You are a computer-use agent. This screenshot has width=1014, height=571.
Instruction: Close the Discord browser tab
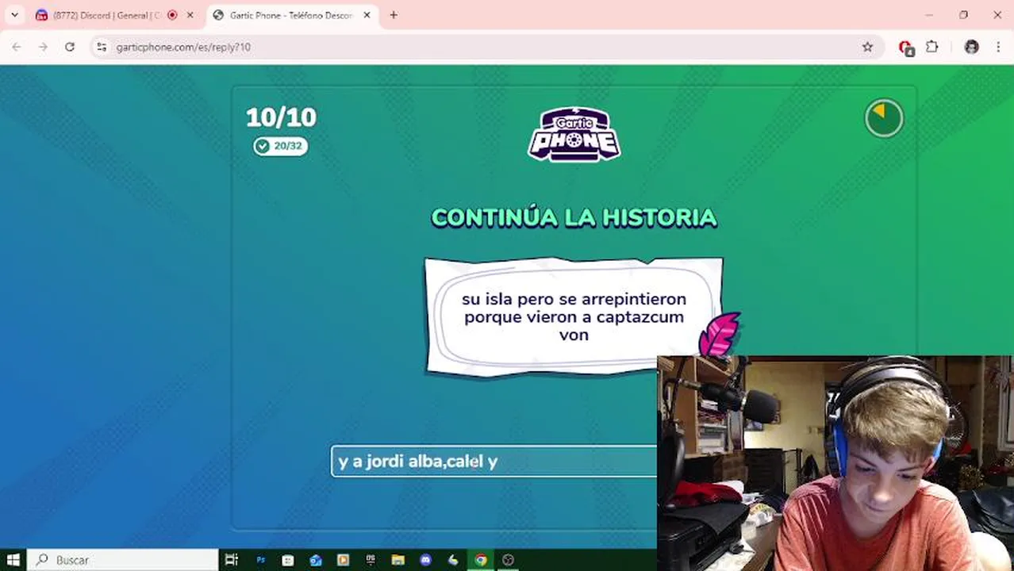pos(190,15)
